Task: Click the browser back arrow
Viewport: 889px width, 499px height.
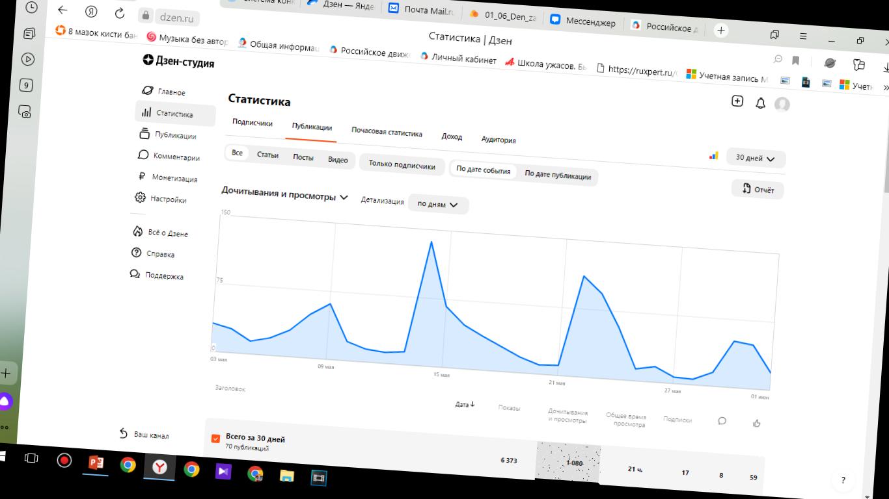Action: tap(62, 10)
